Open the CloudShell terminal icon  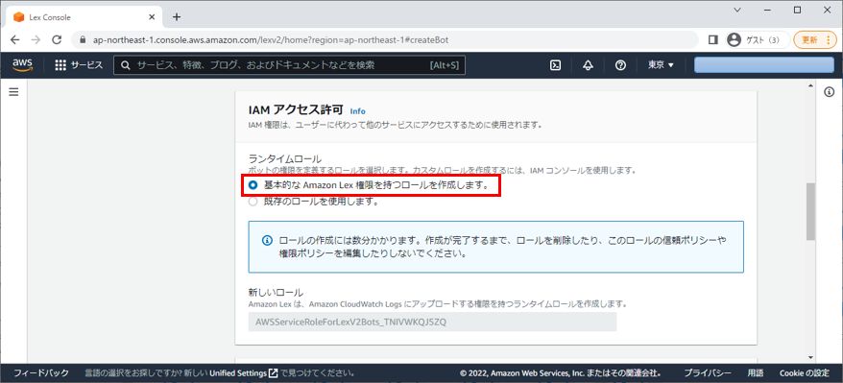pyautogui.click(x=555, y=65)
